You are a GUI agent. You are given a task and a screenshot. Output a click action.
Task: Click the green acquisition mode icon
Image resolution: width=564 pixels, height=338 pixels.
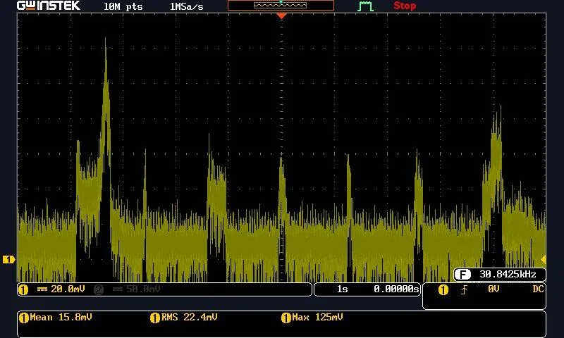pyautogui.click(x=365, y=6)
